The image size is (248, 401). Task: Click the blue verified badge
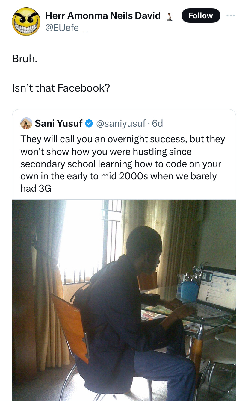(x=89, y=123)
